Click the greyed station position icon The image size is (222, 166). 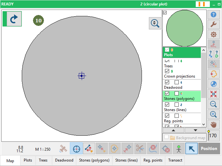pos(213,44)
